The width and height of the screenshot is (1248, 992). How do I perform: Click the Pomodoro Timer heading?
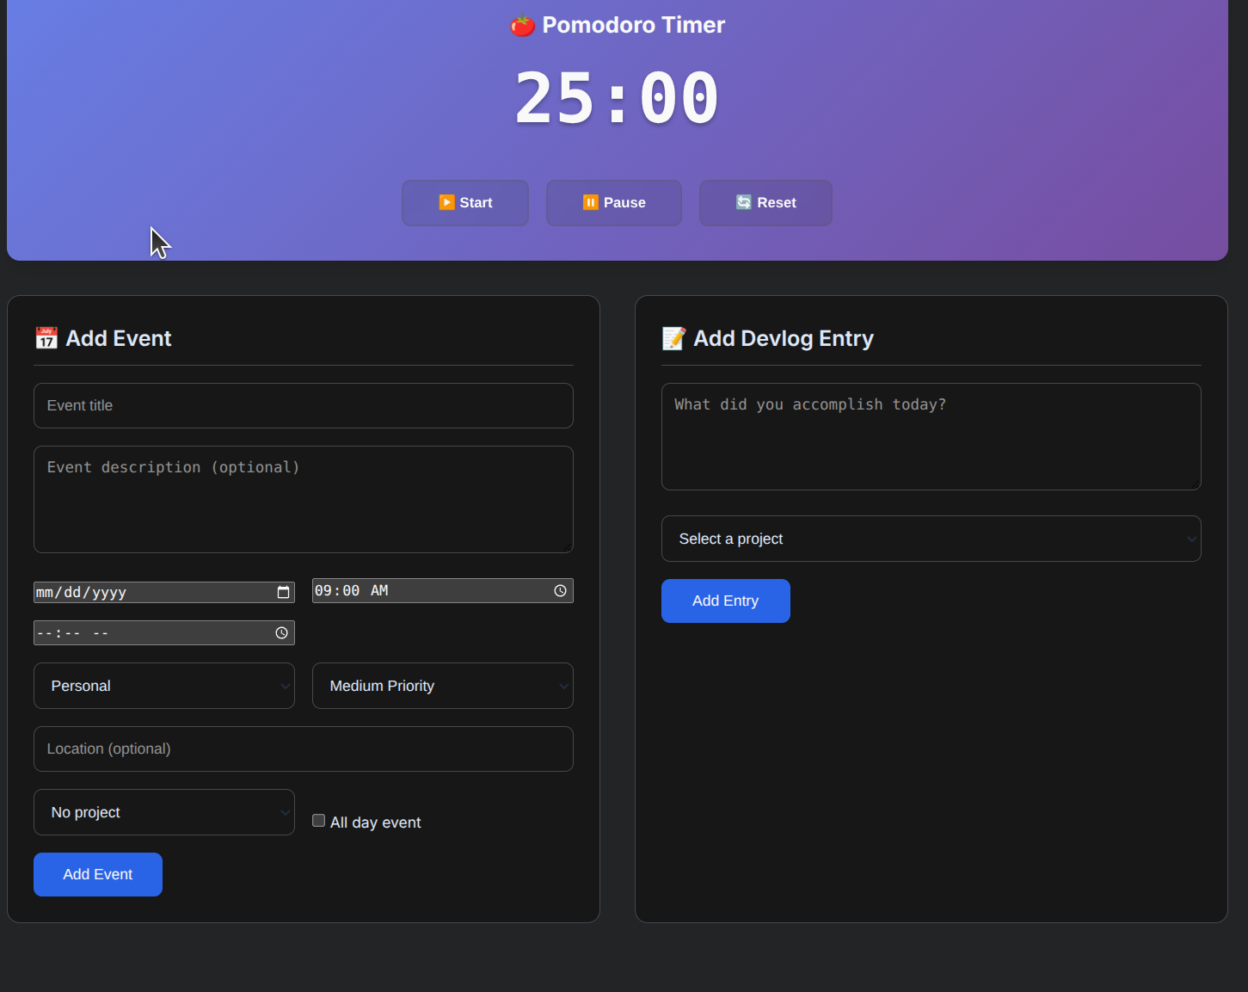pyautogui.click(x=618, y=25)
